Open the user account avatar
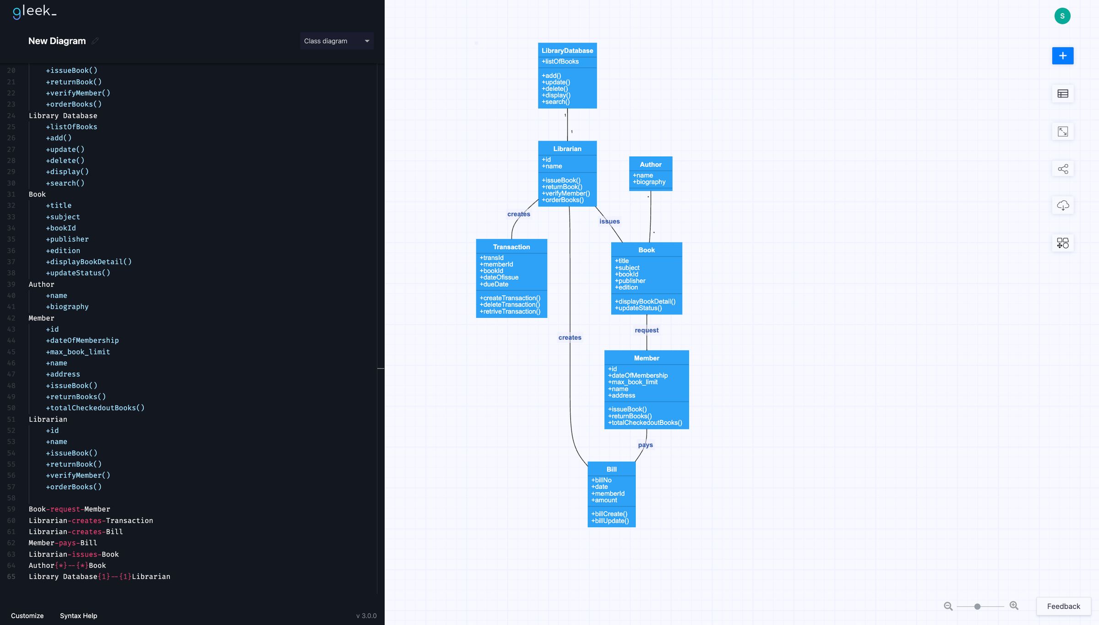The width and height of the screenshot is (1099, 625). click(x=1062, y=16)
